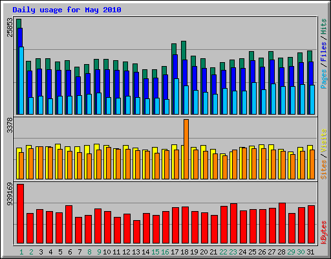Image resolution: width=331 pixels, height=259 pixels.
Task: Click day 23 on the x-axis
Action: (x=233, y=252)
